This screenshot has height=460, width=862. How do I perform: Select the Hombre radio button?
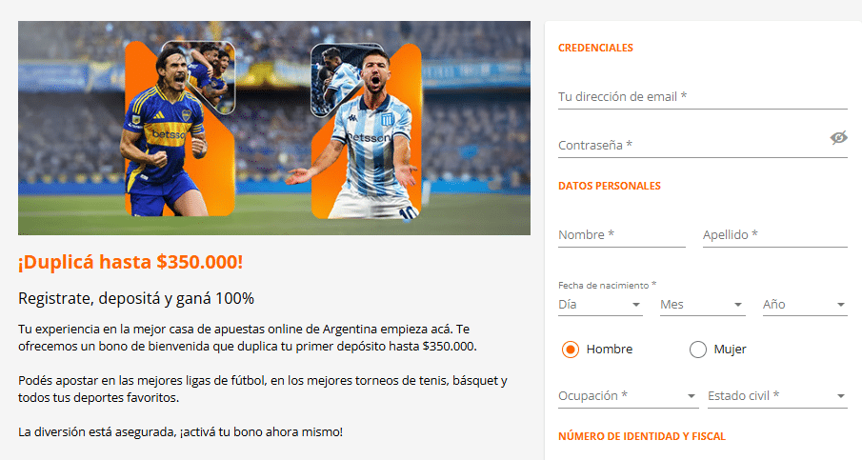pos(571,350)
